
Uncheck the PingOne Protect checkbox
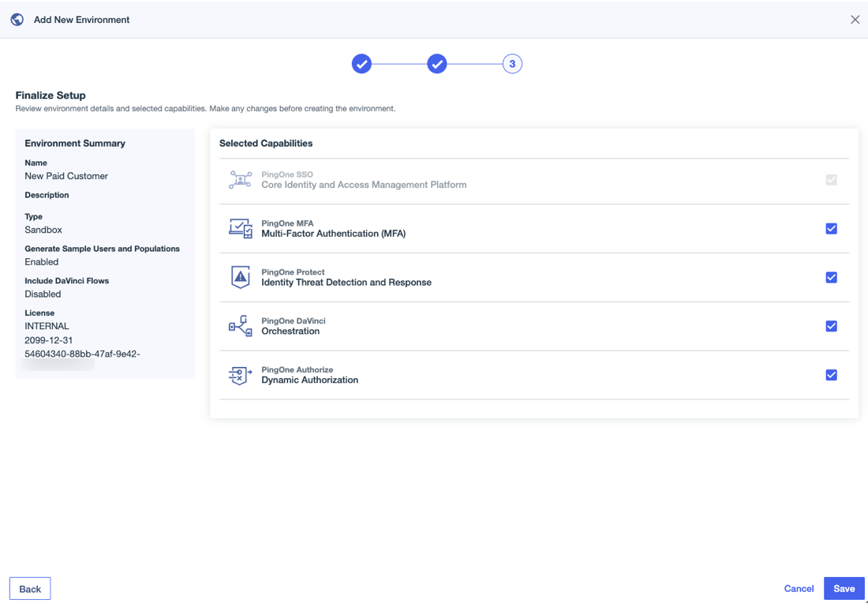coord(831,277)
